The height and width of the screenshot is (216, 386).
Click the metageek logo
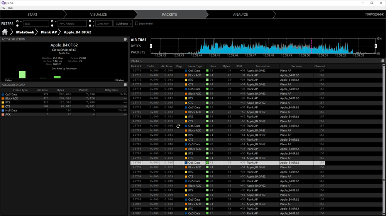click(x=374, y=14)
